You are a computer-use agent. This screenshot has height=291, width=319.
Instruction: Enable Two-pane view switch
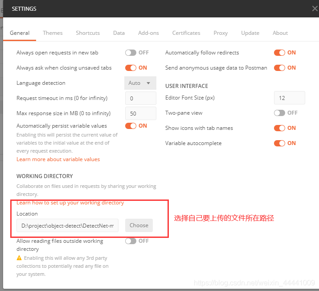[x=279, y=112]
